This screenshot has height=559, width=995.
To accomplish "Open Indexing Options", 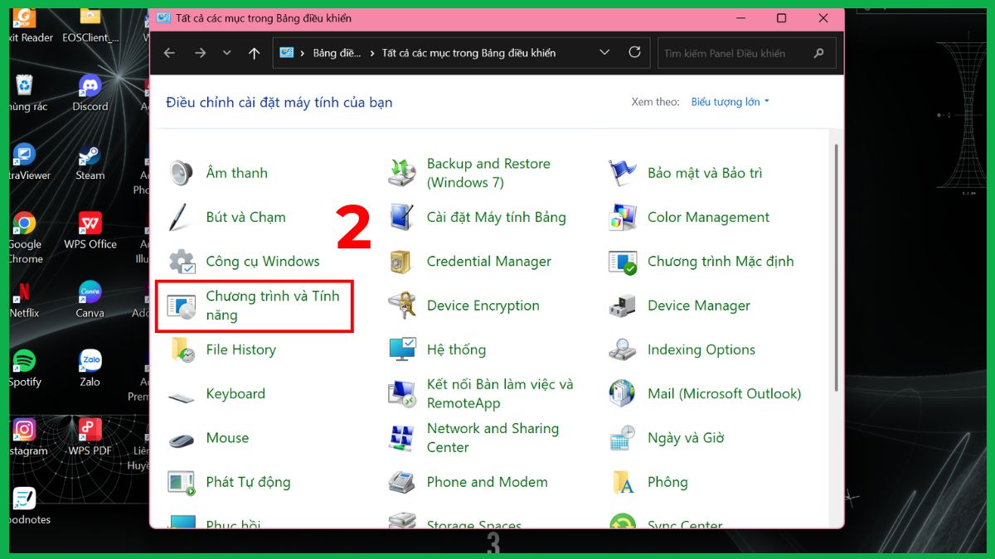I will point(701,349).
